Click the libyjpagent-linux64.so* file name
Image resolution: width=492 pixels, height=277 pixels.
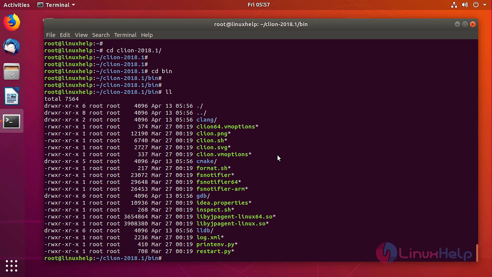point(236,217)
